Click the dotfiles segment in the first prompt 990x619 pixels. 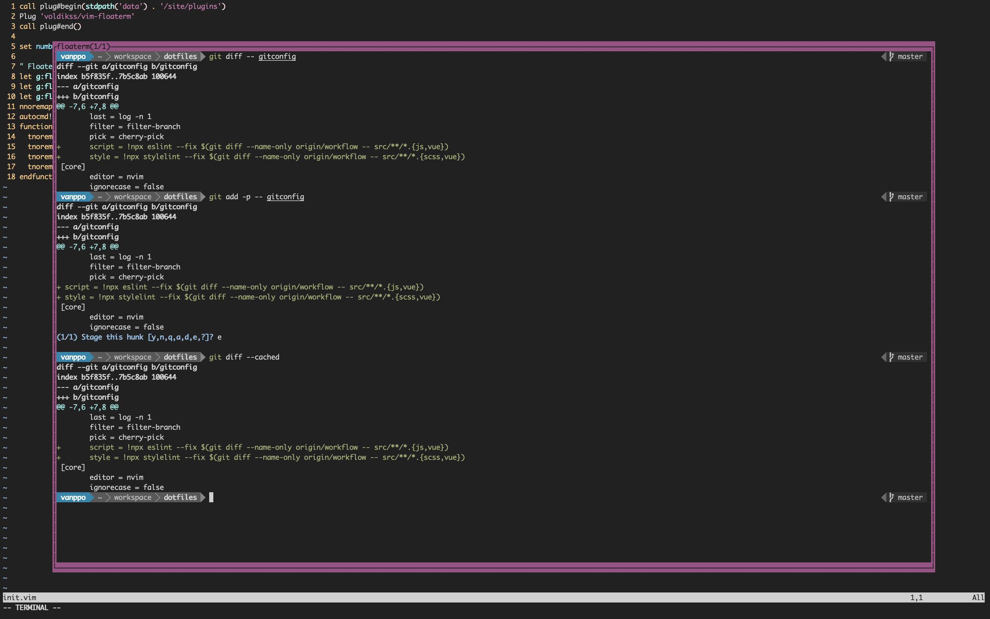pyautogui.click(x=180, y=57)
